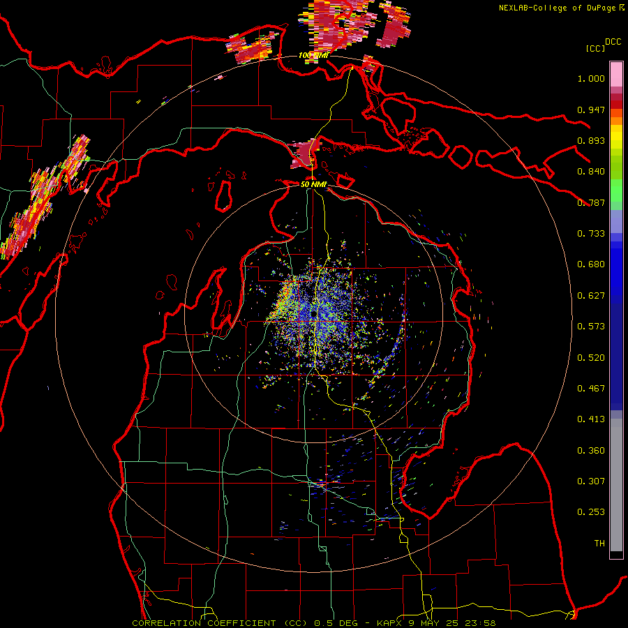Image resolution: width=628 pixels, height=628 pixels.
Task: Click the 0.360 scale value
Action: click(x=591, y=451)
